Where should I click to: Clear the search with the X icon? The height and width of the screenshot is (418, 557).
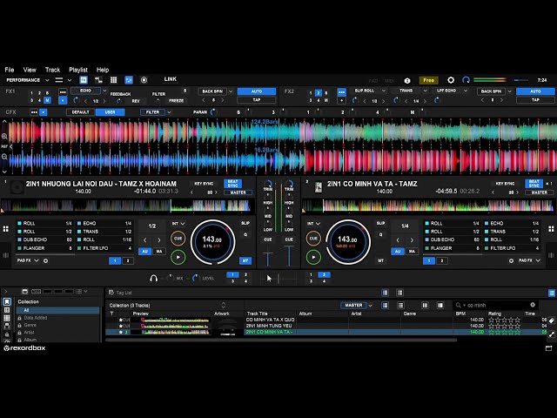coord(533,305)
